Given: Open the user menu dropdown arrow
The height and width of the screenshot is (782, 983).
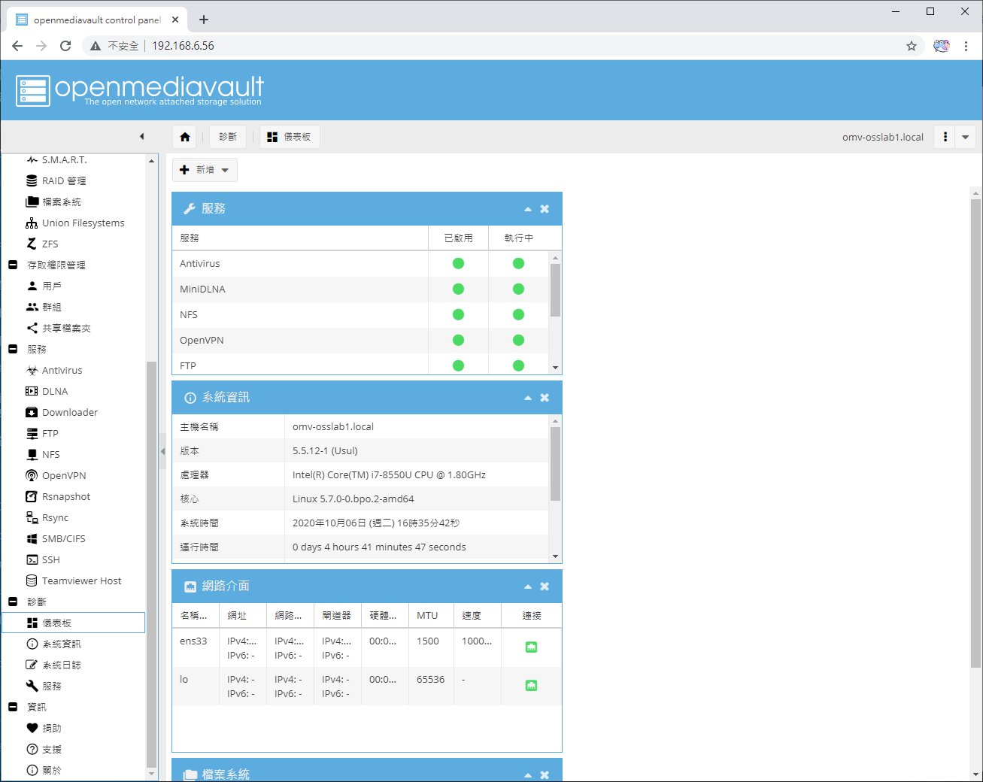Looking at the screenshot, I should [965, 138].
